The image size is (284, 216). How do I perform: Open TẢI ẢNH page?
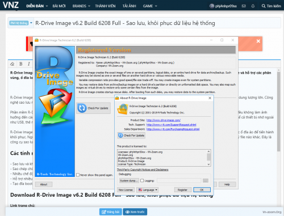tap(129, 6)
